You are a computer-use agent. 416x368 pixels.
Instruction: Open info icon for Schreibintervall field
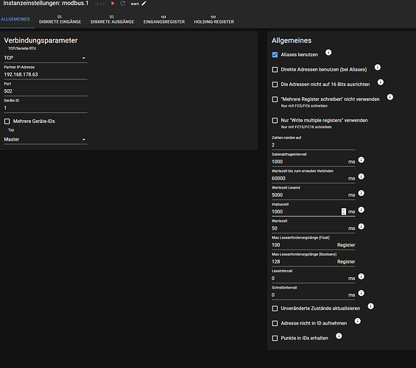(x=361, y=293)
